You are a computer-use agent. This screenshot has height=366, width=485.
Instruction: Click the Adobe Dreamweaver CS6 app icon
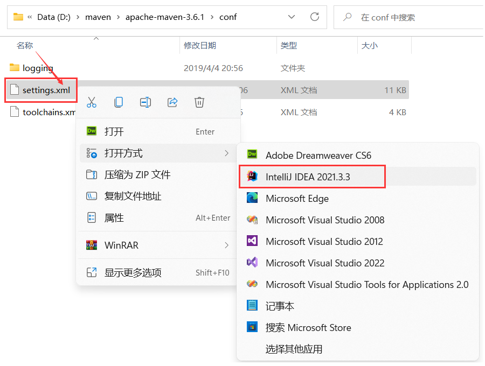pos(252,154)
